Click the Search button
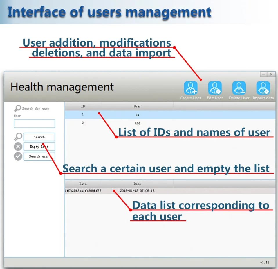This screenshot has height=269, width=278. (39, 137)
